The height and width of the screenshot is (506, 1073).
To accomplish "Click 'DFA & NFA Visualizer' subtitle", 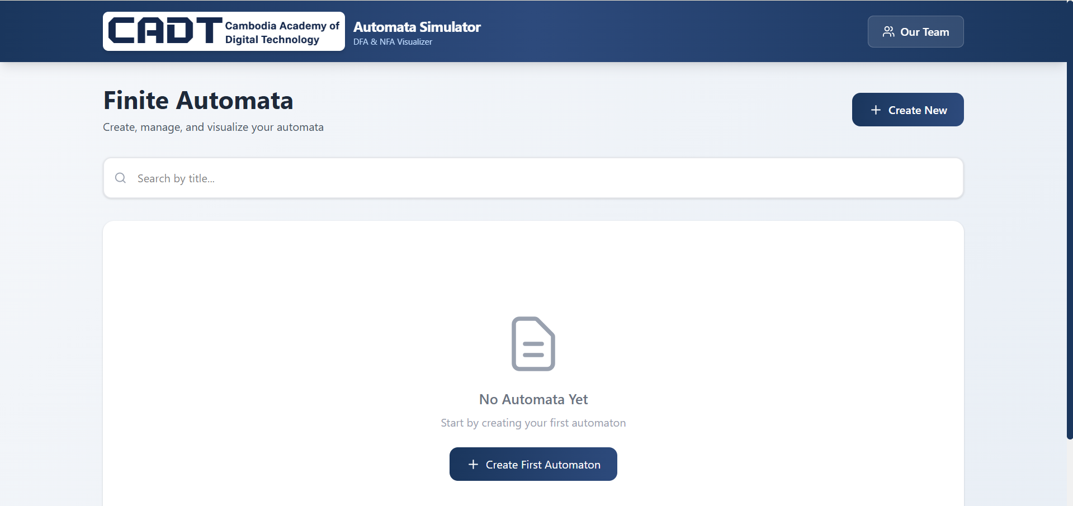I will (393, 42).
